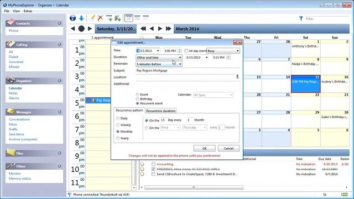Open Notes in the Organizer section
This screenshot has width=354, height=199.
pyautogui.click(x=13, y=93)
